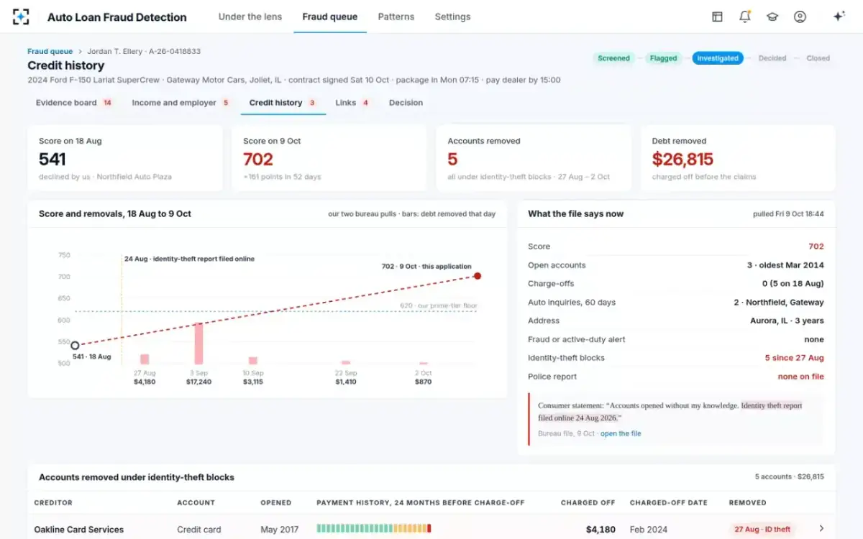
Task: Click the Flagged status step
Action: tap(663, 58)
